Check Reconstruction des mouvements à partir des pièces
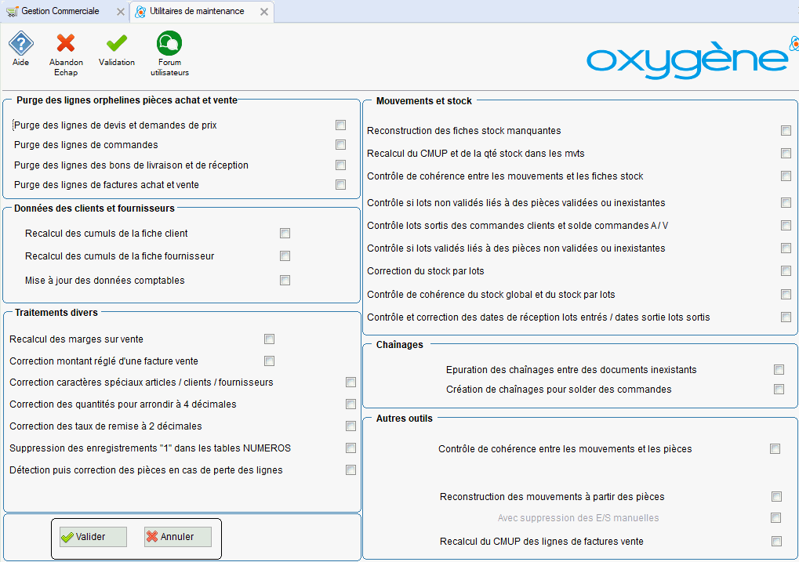 coord(776,497)
